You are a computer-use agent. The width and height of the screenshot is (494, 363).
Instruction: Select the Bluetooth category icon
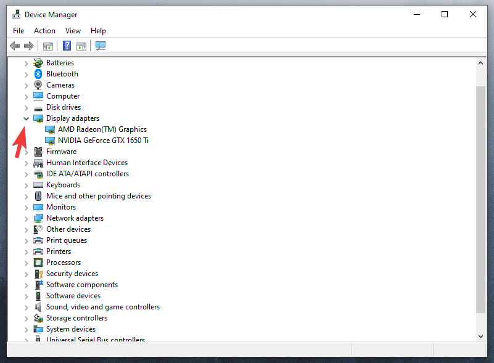point(38,74)
